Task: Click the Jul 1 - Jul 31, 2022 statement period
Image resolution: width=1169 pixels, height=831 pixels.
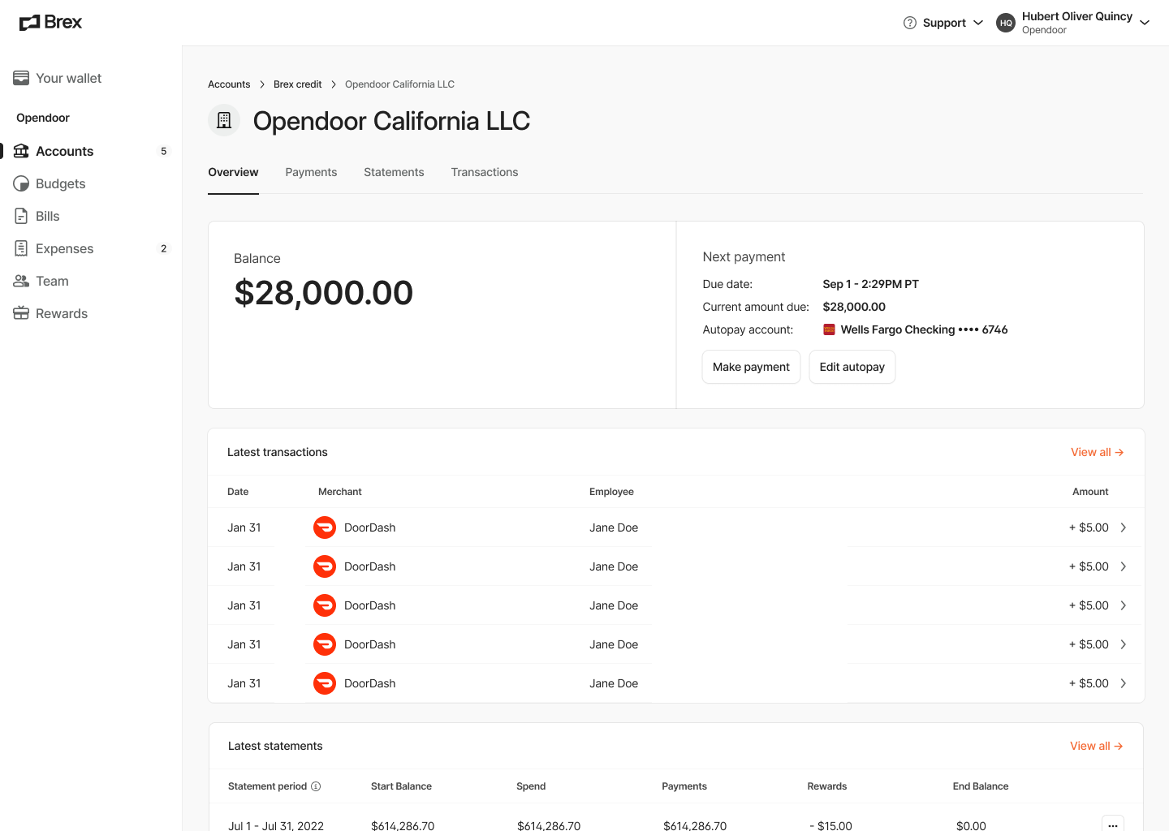Action: (276, 825)
